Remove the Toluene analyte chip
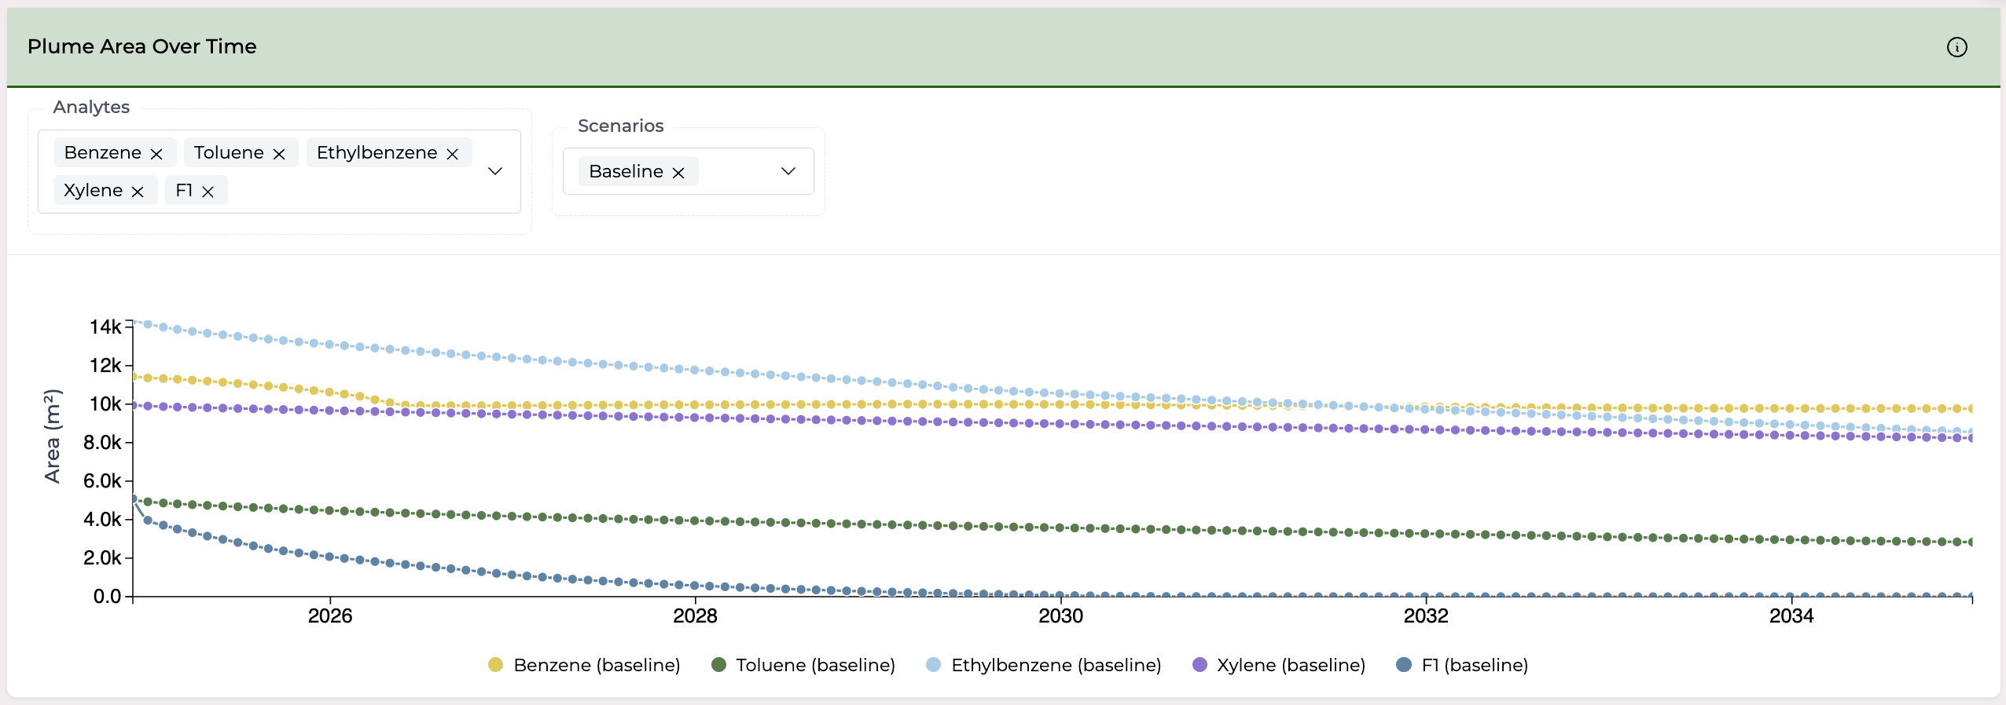Screen dimensions: 2006x705 coord(279,154)
